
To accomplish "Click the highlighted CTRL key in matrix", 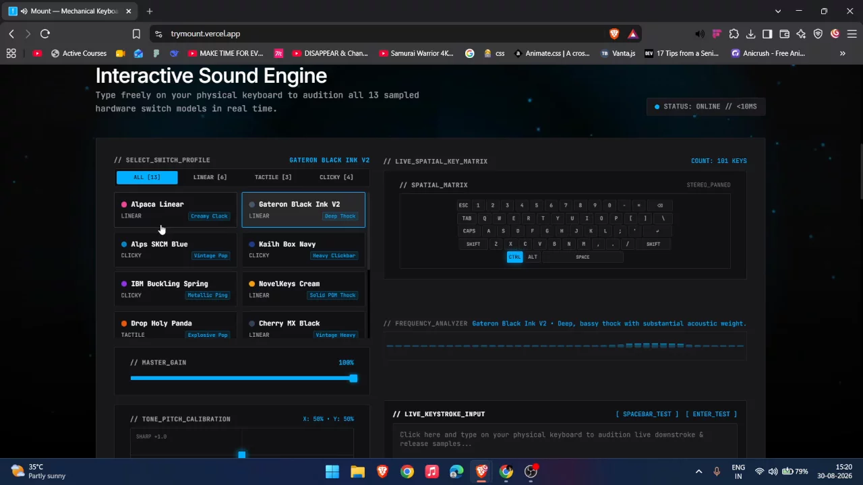I will point(514,257).
